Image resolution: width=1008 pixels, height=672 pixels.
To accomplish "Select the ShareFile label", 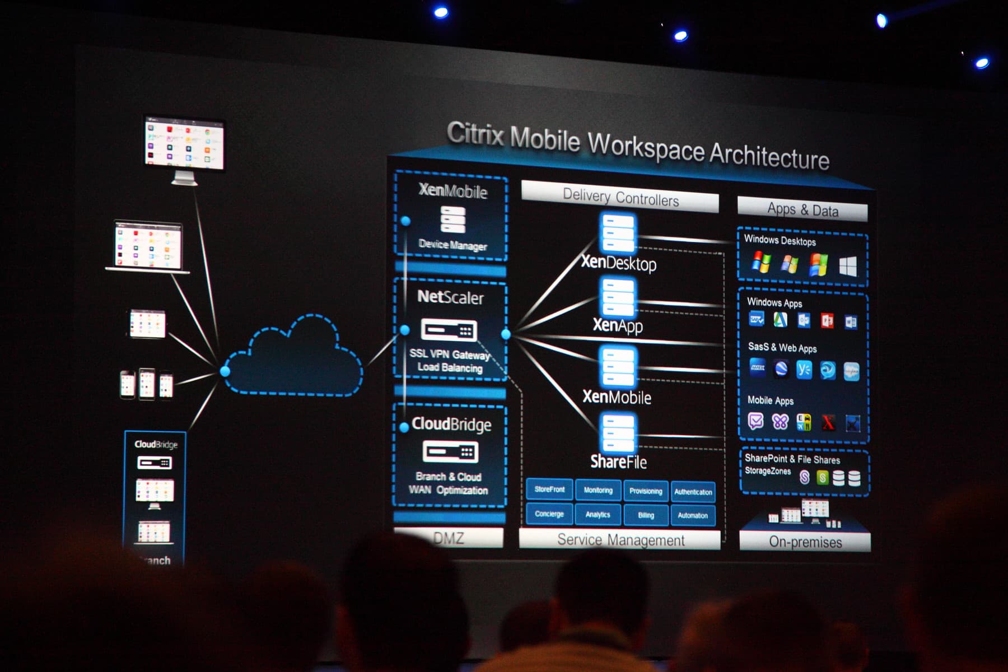I will coord(618,461).
